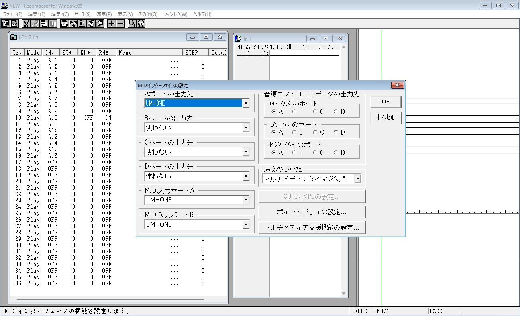The image size is (520, 316).
Task: Click the plus toolbar icon
Action: 112,24
